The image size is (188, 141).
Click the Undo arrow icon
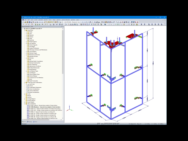pos(40,22)
